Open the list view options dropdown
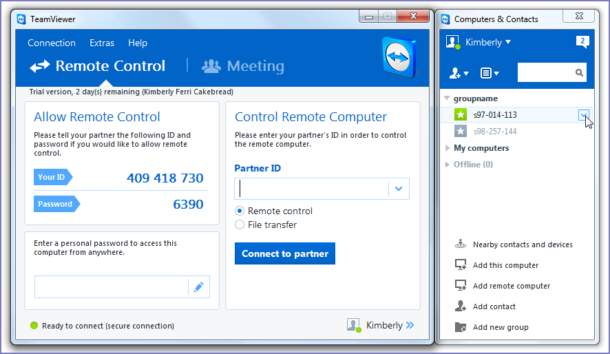 pos(490,73)
